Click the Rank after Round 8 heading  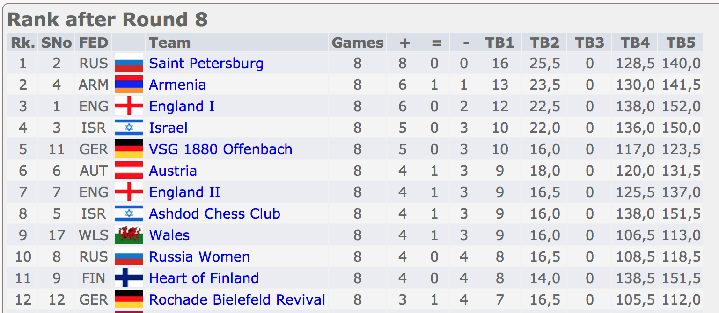pos(108,20)
